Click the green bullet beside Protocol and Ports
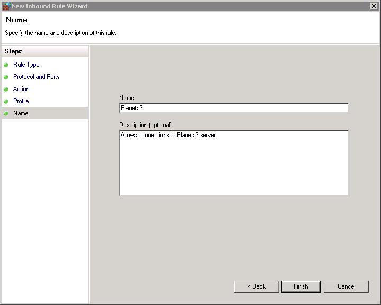381x305 pixels. [6, 77]
